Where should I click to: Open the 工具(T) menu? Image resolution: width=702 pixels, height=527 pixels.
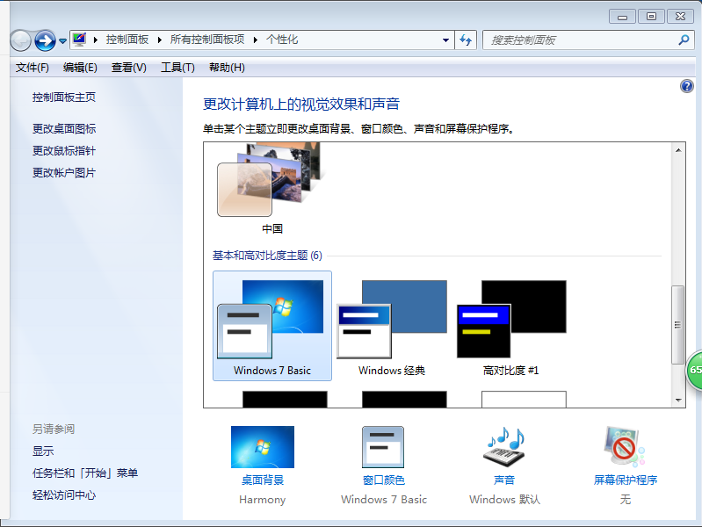pyautogui.click(x=177, y=68)
